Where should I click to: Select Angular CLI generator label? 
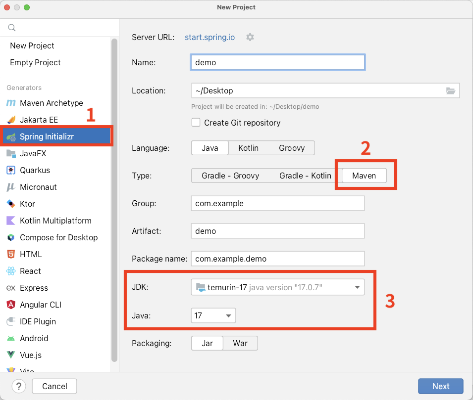[41, 305]
